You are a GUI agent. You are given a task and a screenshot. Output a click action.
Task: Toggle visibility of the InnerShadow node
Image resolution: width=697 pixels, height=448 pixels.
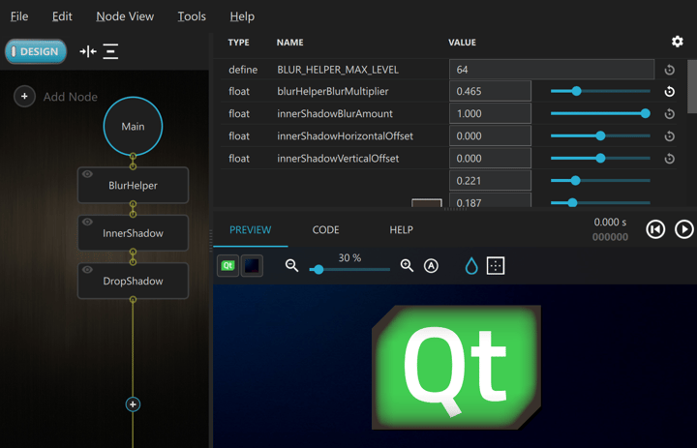point(88,223)
